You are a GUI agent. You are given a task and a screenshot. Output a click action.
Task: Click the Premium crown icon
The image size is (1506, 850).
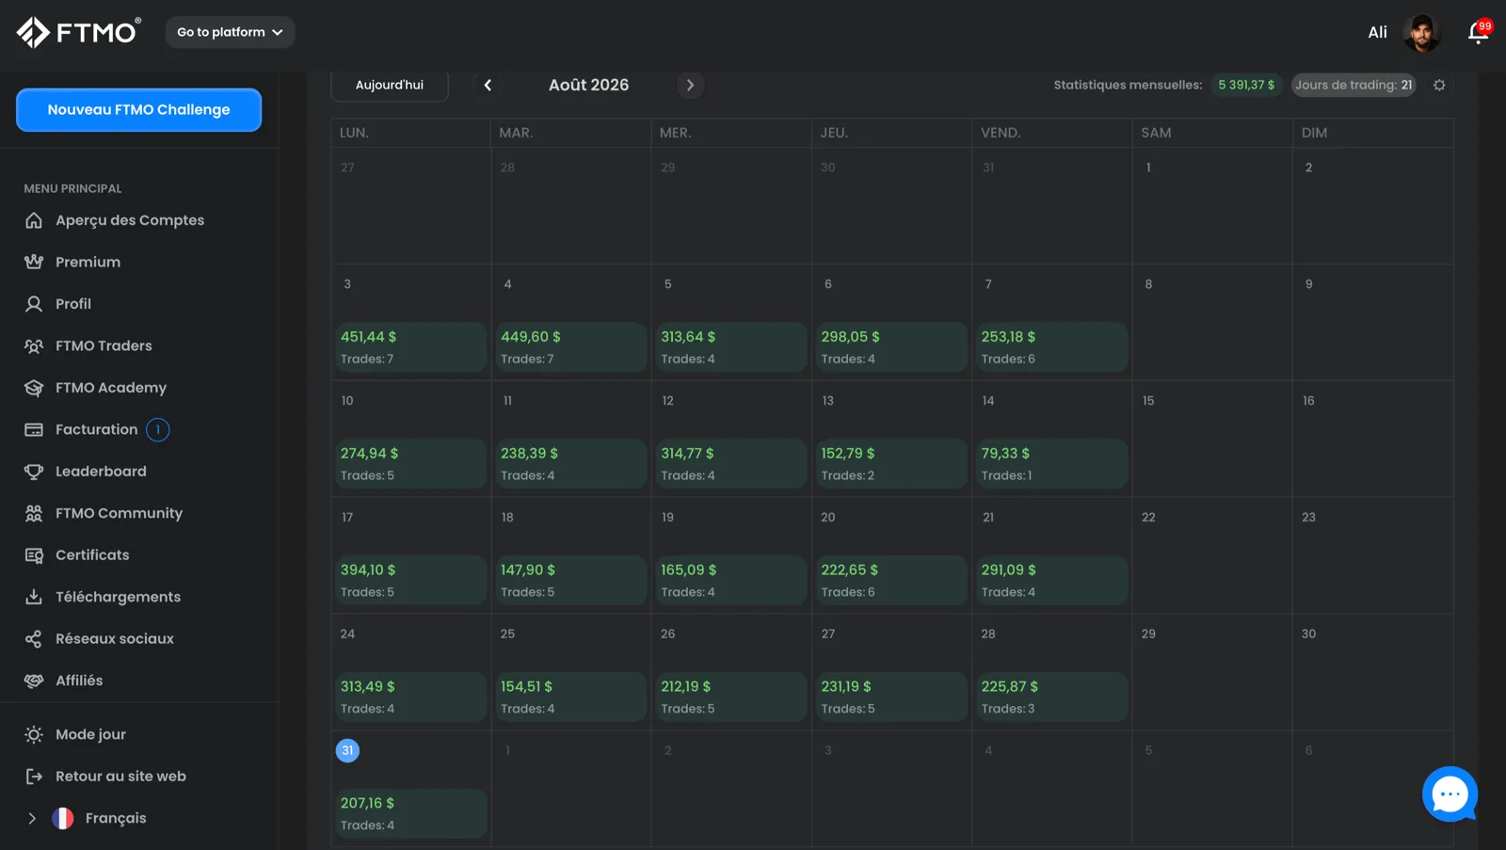(x=34, y=262)
